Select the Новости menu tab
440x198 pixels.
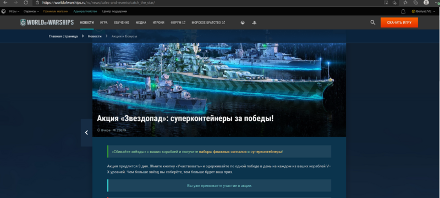(x=87, y=22)
